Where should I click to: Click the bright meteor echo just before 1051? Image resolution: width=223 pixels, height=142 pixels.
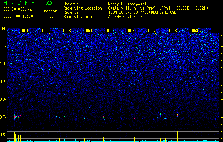point(15,117)
